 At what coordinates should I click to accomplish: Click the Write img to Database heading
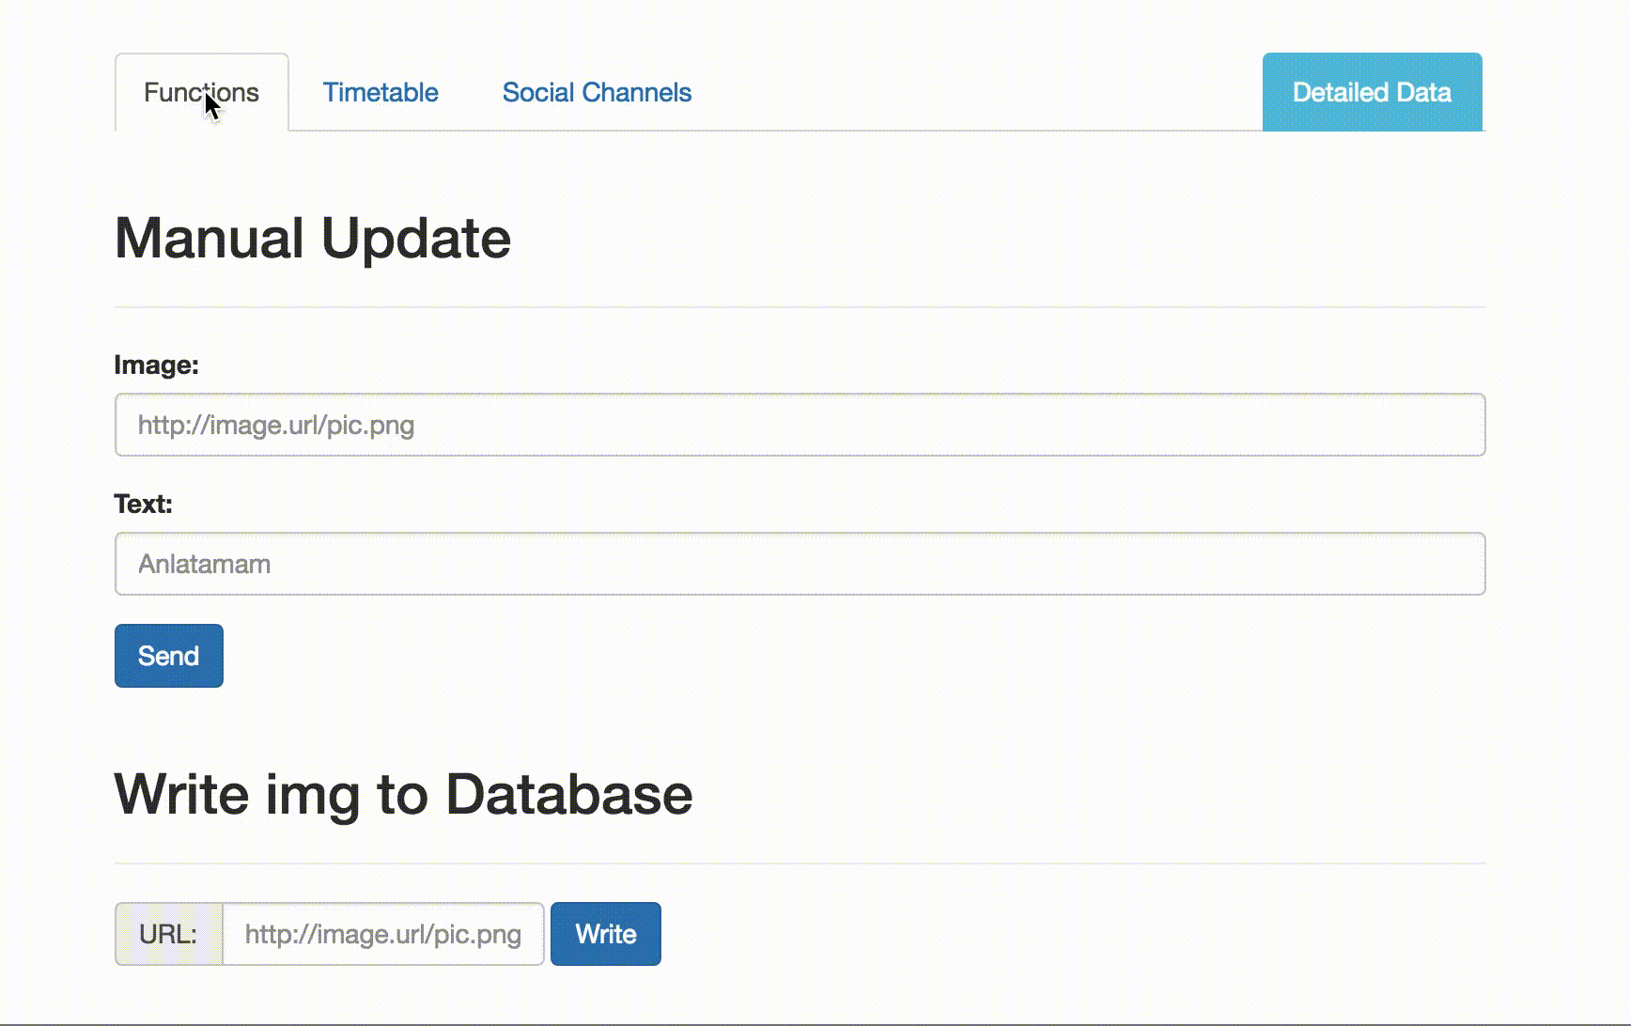point(403,794)
